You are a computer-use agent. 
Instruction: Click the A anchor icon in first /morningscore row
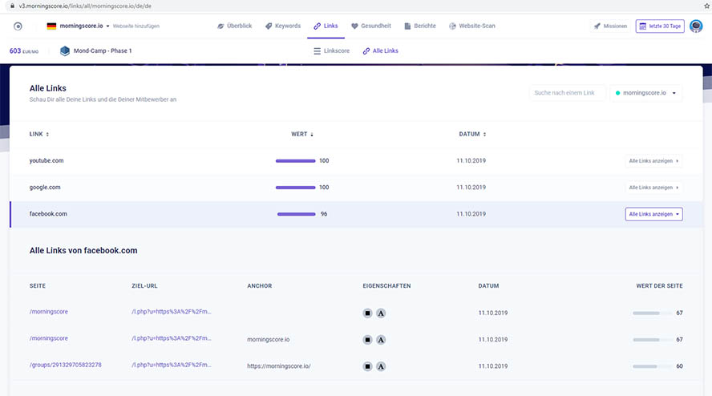pyautogui.click(x=381, y=313)
